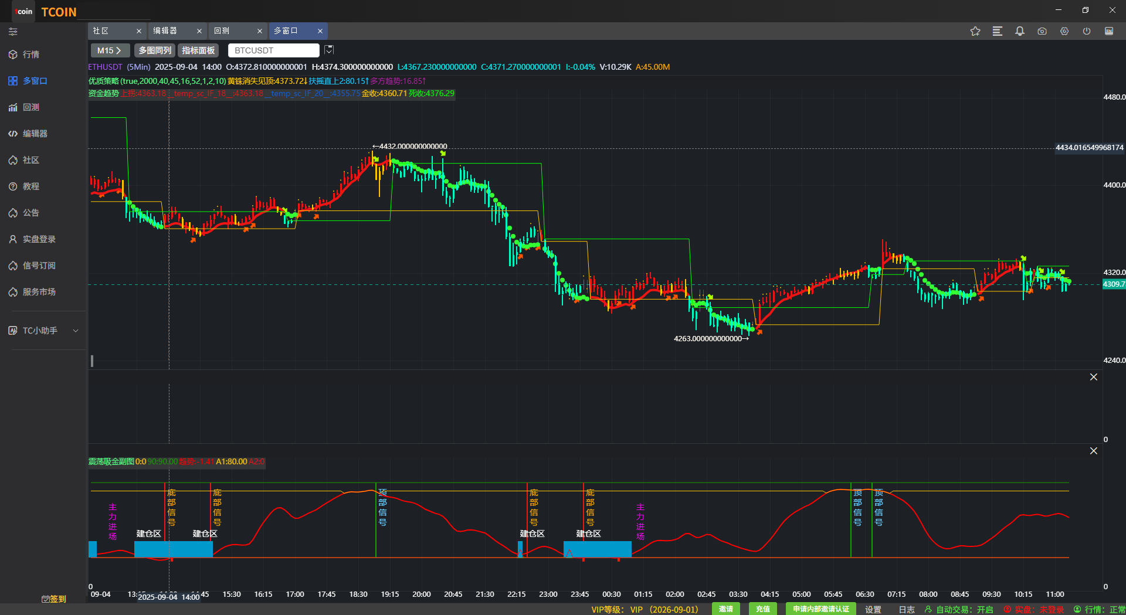Close the 回测 tab
The width and height of the screenshot is (1126, 615).
click(260, 31)
